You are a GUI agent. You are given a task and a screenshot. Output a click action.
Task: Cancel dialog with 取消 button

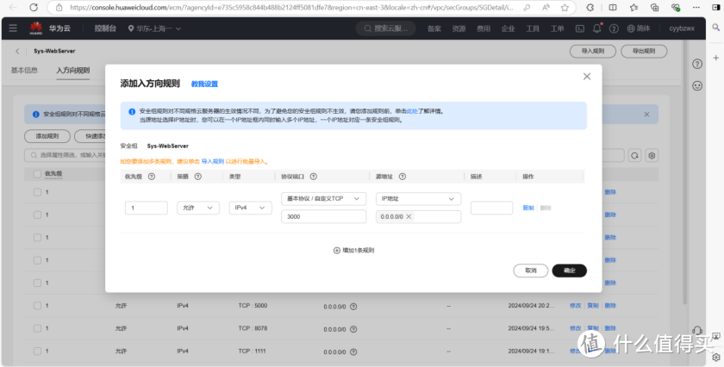[531, 271]
